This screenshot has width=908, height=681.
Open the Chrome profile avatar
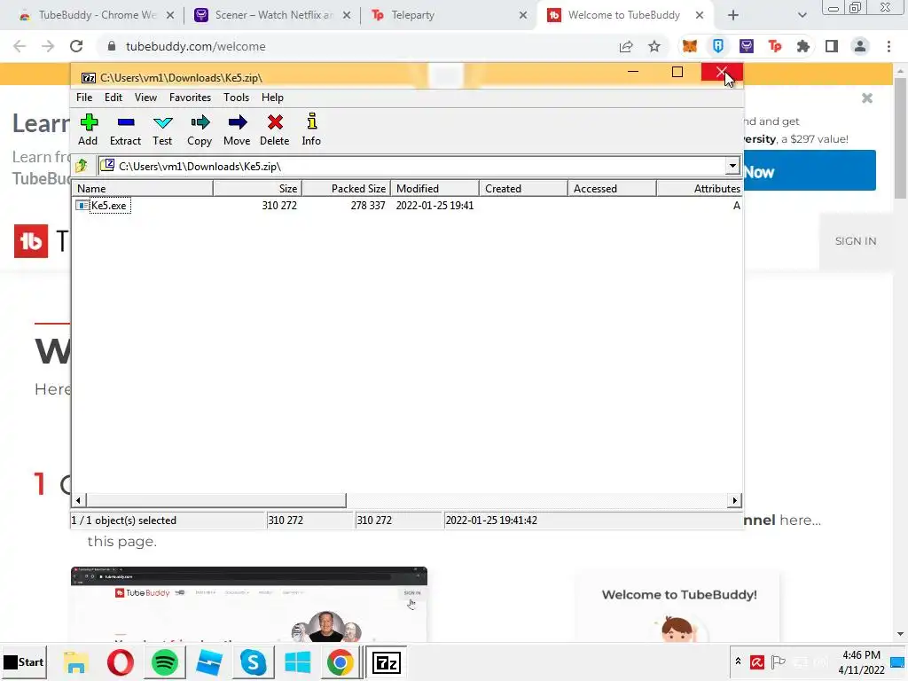pos(860,46)
